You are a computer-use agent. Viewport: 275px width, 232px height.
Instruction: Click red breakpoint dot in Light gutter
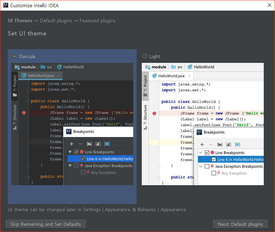point(154,113)
